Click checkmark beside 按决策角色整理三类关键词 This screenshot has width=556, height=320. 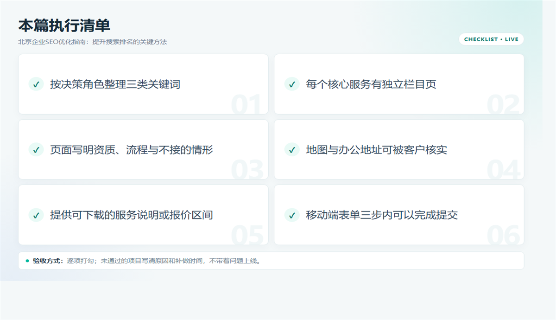pyautogui.click(x=36, y=84)
